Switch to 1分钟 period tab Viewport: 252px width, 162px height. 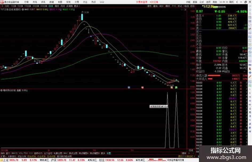pyautogui.click(x=14, y=6)
